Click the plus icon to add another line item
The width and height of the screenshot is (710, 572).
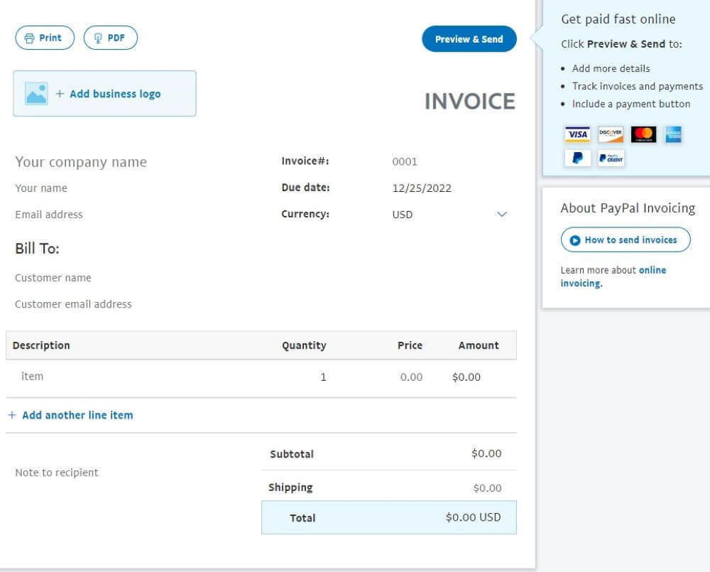coord(12,415)
